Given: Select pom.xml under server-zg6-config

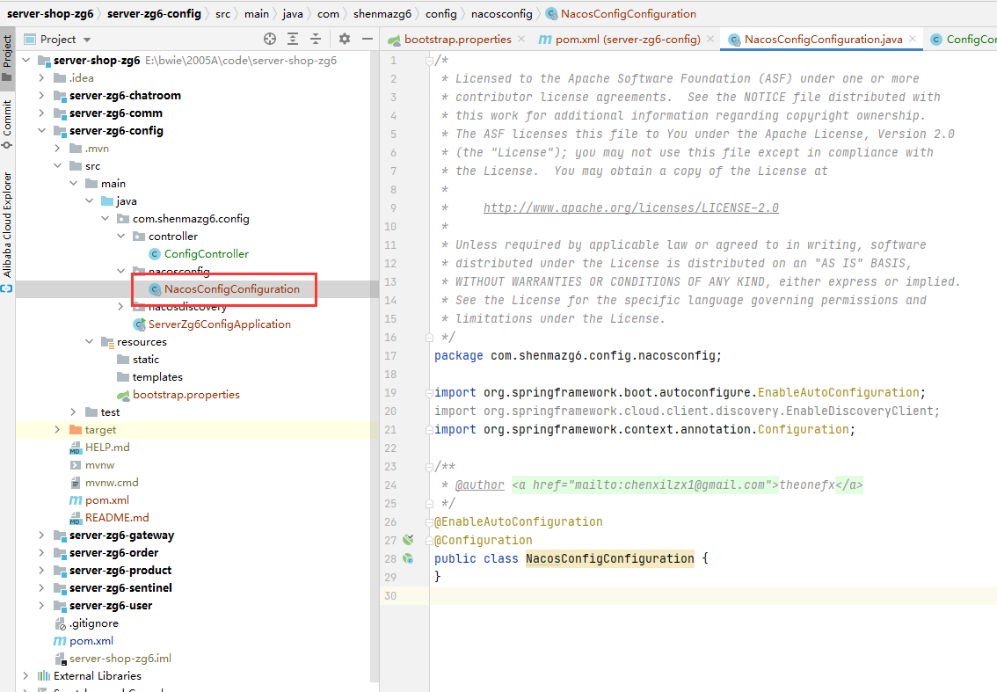Looking at the screenshot, I should 107,500.
